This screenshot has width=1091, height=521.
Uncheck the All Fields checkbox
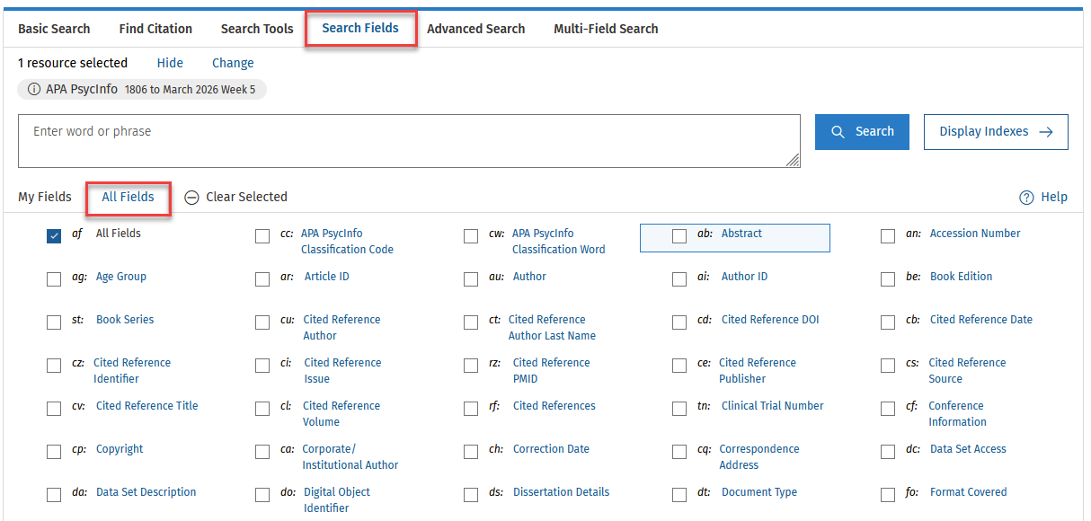pyautogui.click(x=54, y=236)
